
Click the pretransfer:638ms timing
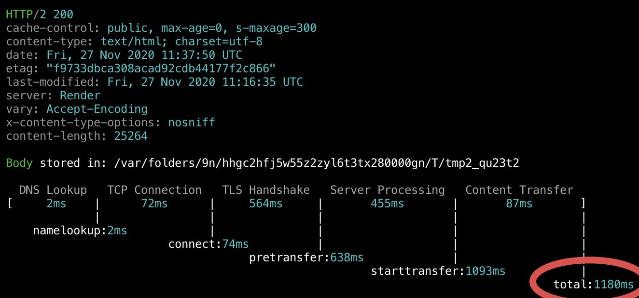[x=306, y=257]
